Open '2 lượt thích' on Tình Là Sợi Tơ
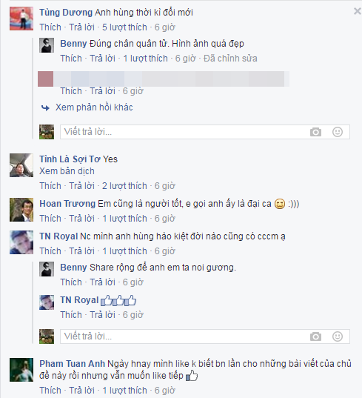362x398 pixels. [124, 186]
